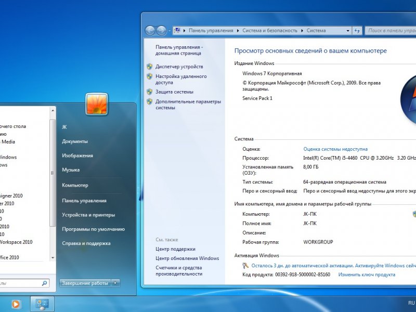Select the Панель управления breadcrumb

pos(211,31)
